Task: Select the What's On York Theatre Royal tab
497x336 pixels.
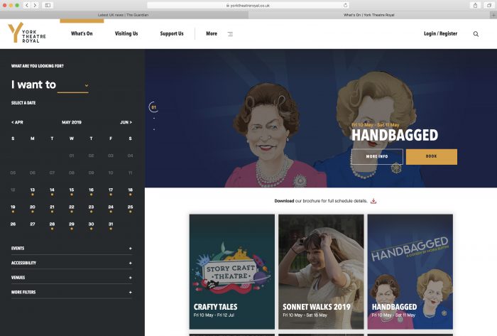Action: (x=369, y=15)
